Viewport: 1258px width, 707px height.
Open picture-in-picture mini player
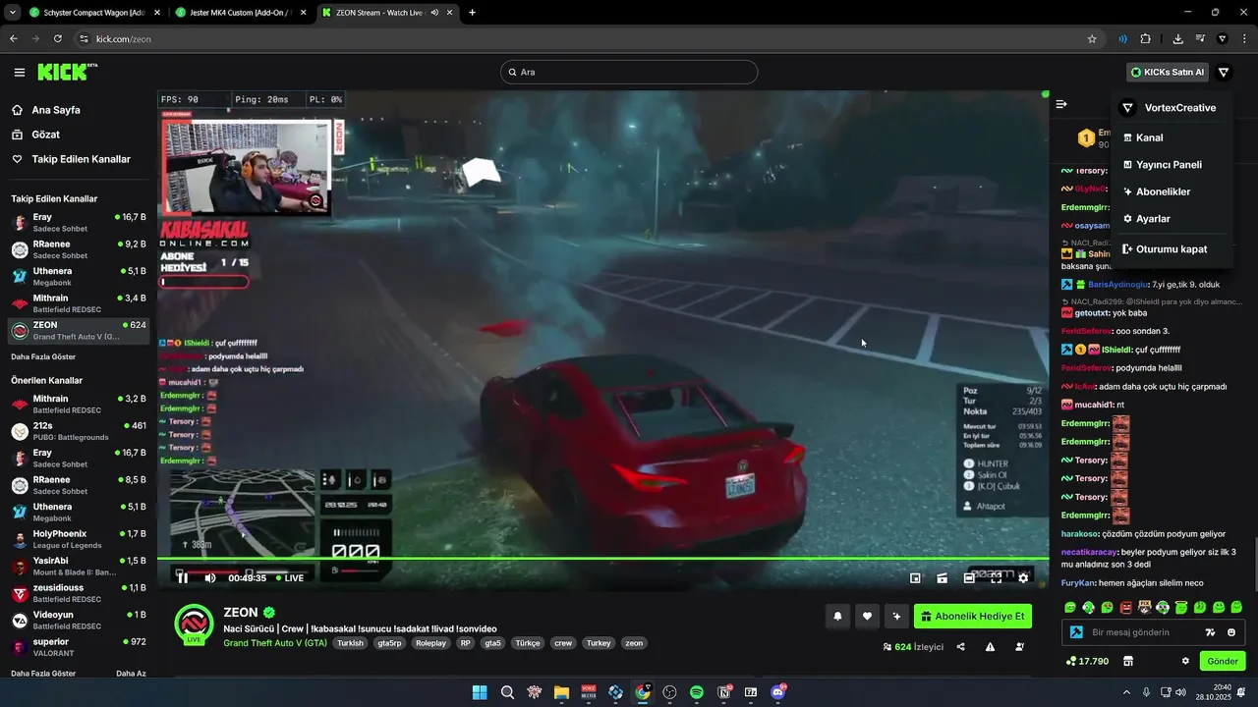(915, 577)
